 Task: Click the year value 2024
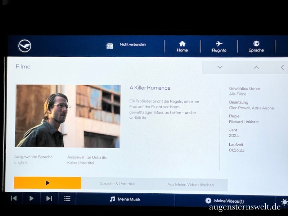point(234,136)
